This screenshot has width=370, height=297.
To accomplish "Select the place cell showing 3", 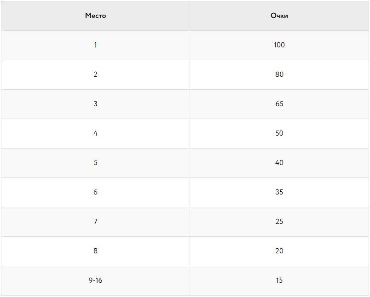I will (x=95, y=104).
